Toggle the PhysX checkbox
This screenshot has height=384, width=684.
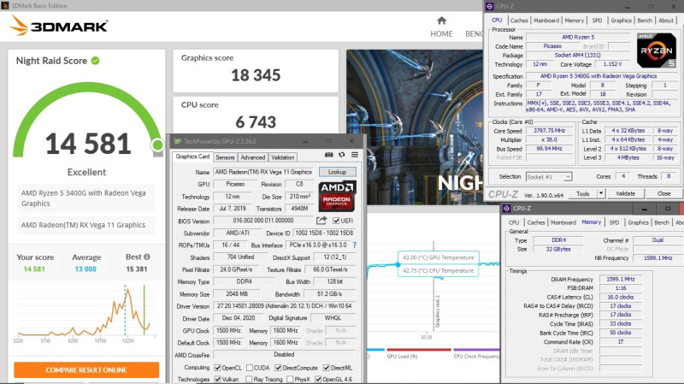pos(290,379)
